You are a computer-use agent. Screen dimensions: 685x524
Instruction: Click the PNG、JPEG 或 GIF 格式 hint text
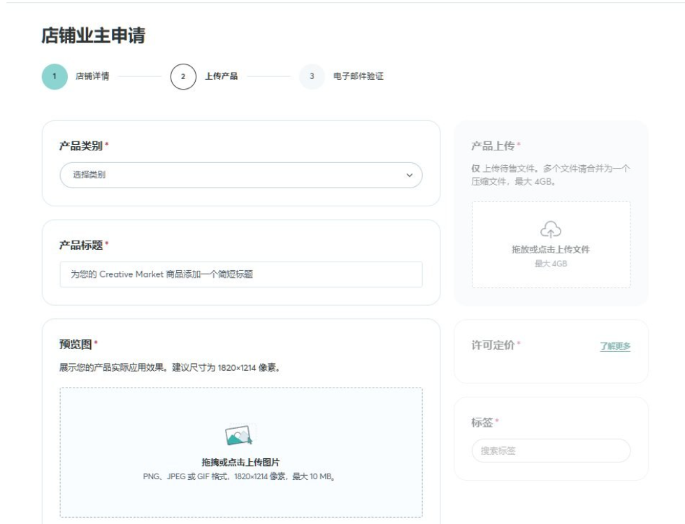pos(239,476)
